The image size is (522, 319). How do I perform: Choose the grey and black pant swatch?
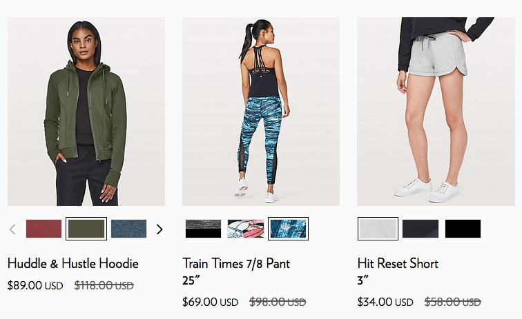coord(204,229)
